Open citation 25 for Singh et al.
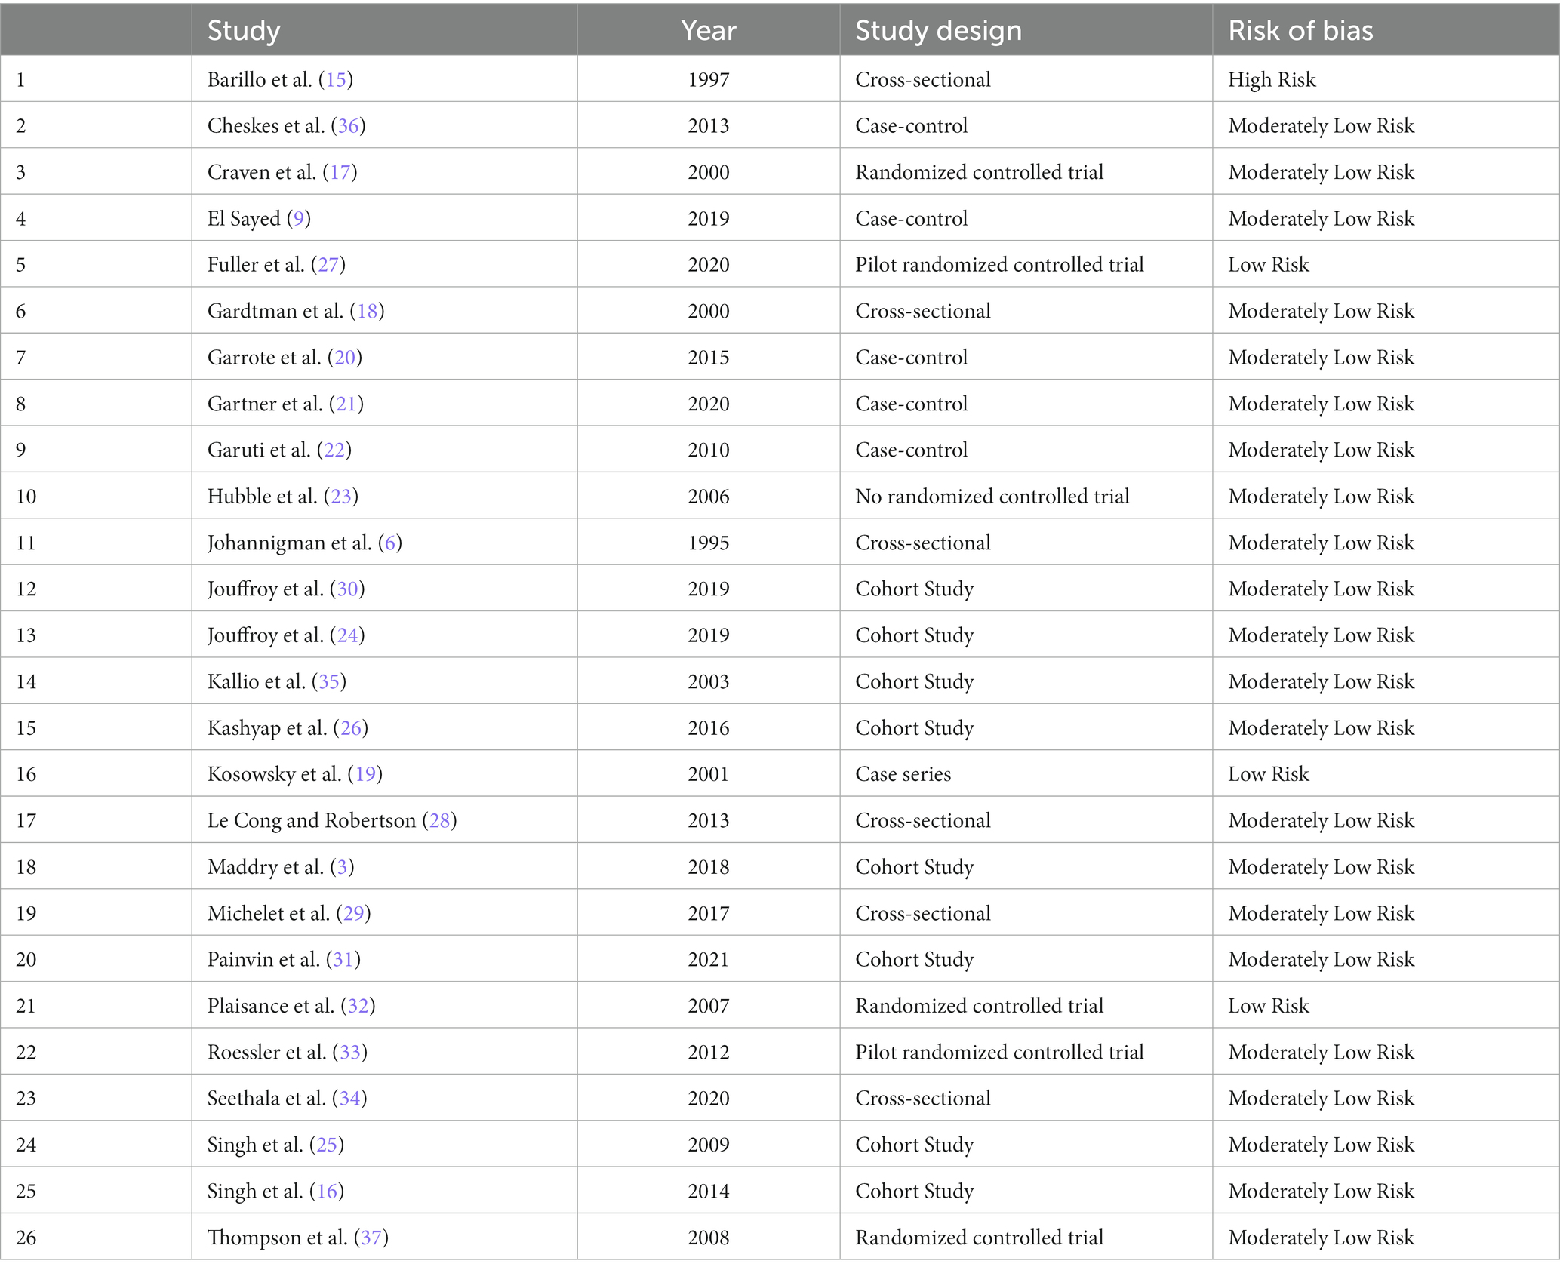Screen dimensions: 1560x1273 327,1145
